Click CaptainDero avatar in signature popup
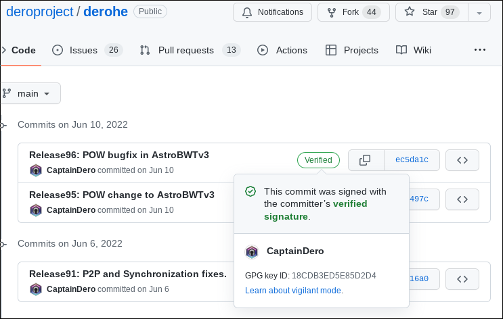 coord(252,251)
